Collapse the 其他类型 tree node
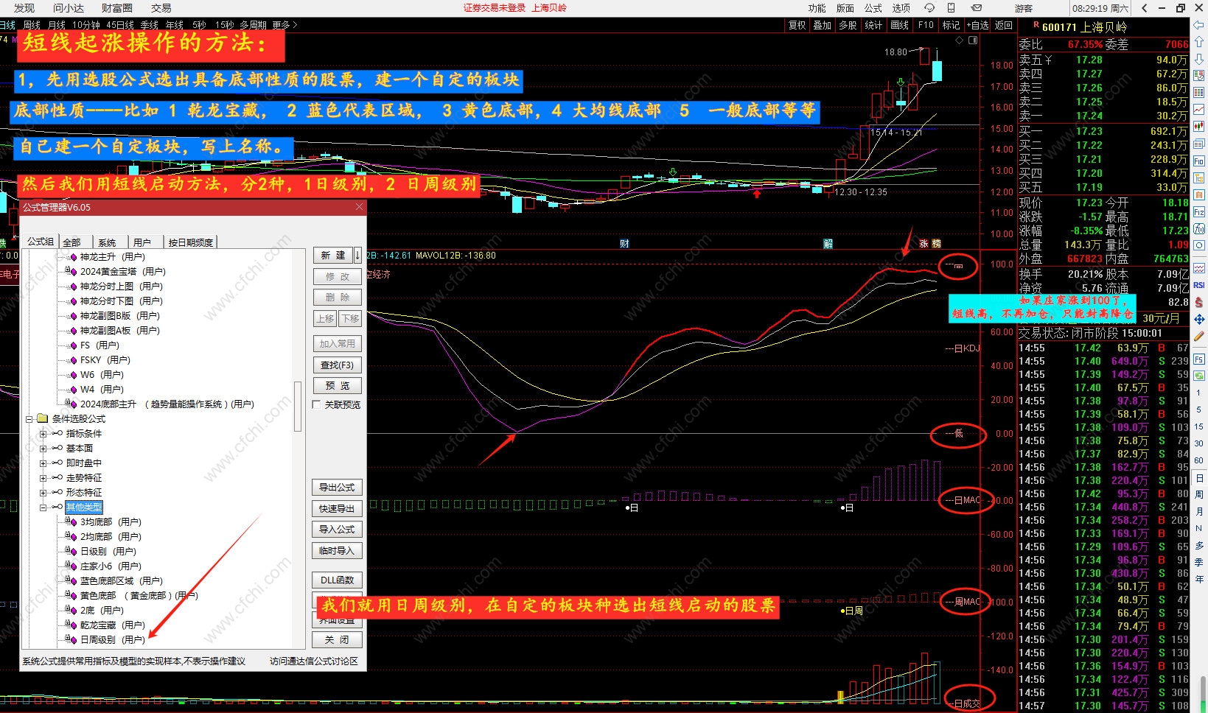 pyautogui.click(x=43, y=507)
